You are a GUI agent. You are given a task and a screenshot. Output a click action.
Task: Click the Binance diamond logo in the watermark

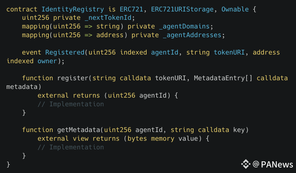coord(246,164)
